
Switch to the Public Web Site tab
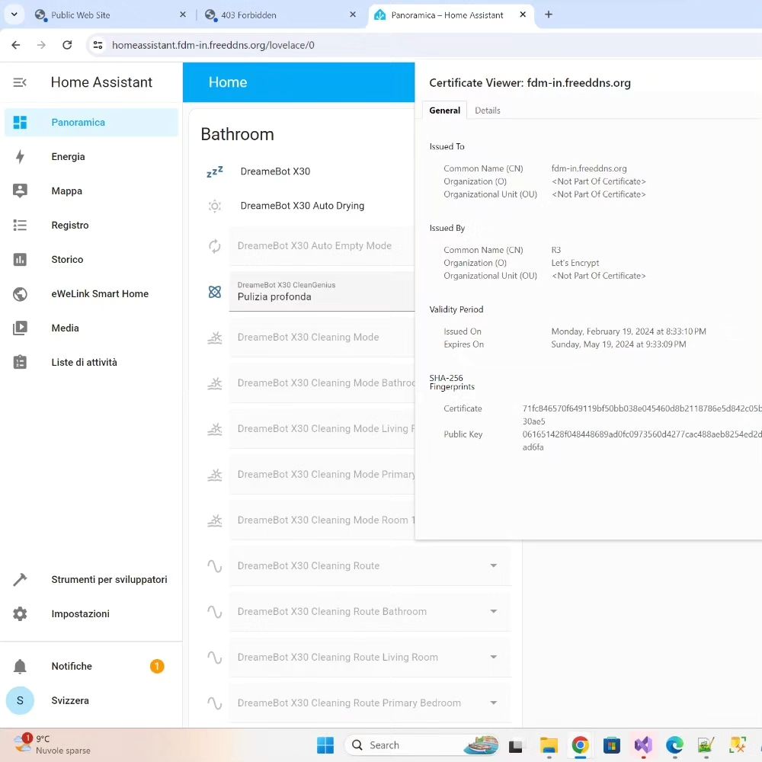(111, 15)
